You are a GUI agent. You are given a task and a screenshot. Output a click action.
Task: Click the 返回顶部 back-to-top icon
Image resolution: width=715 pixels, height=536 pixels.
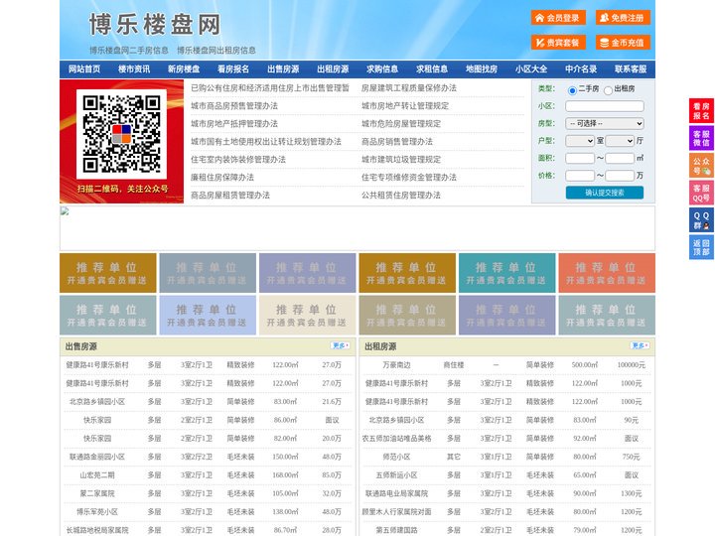tap(701, 247)
